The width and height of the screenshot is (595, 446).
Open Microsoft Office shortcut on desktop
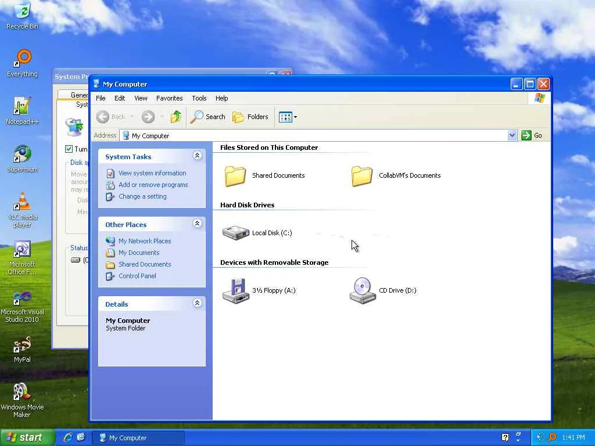click(22, 258)
